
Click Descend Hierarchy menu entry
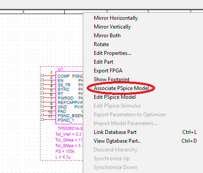click(x=115, y=150)
